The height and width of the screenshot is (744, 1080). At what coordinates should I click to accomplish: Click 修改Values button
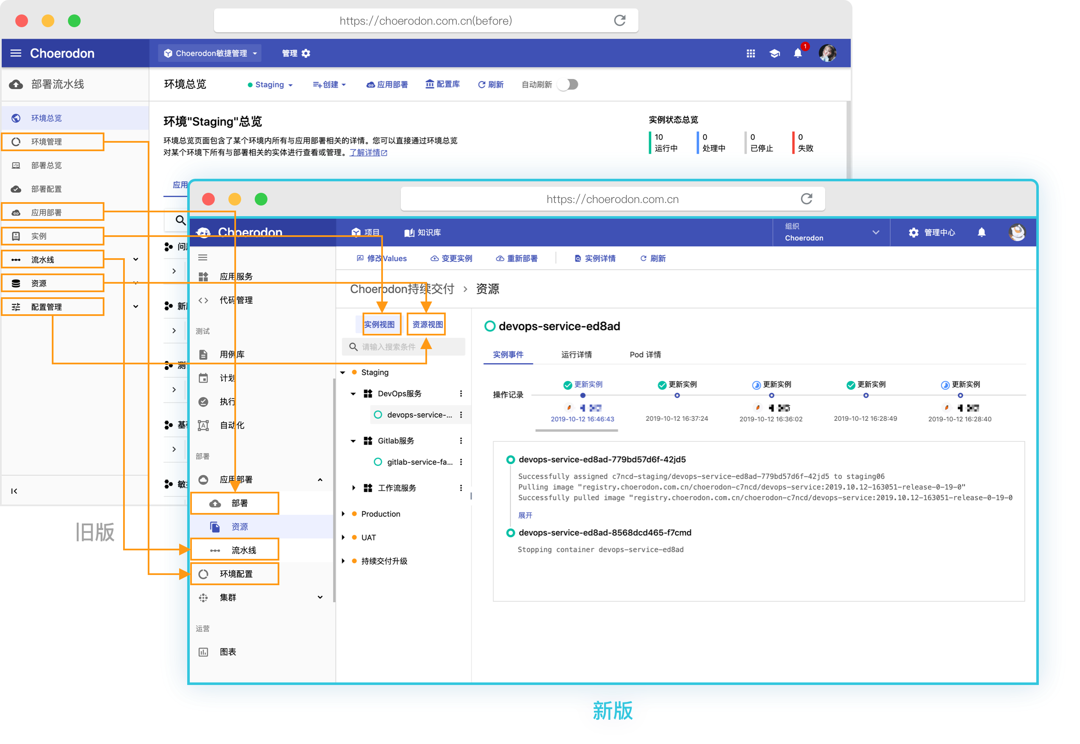382,258
